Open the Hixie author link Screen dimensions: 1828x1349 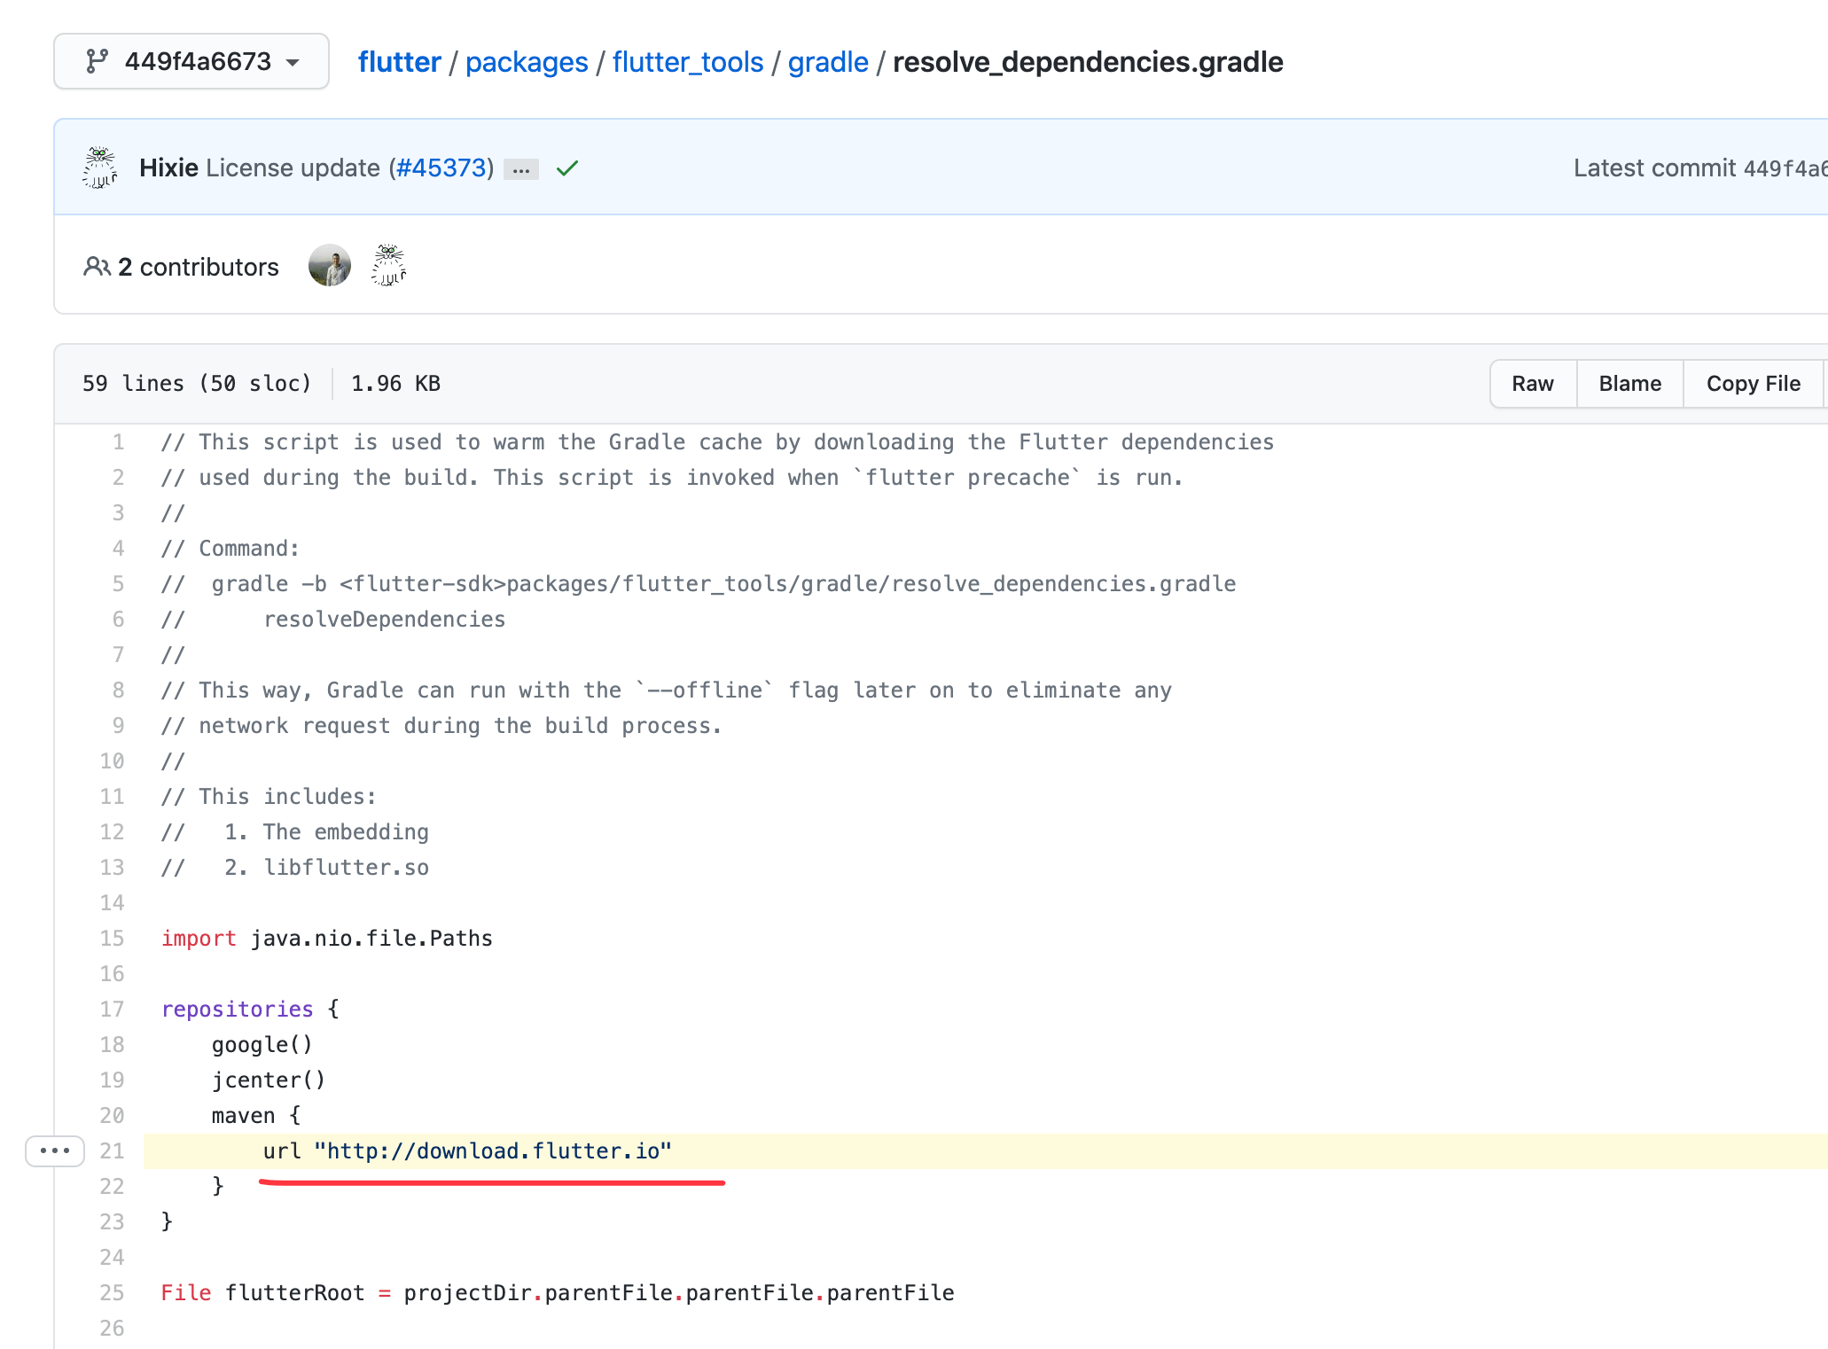tap(168, 168)
